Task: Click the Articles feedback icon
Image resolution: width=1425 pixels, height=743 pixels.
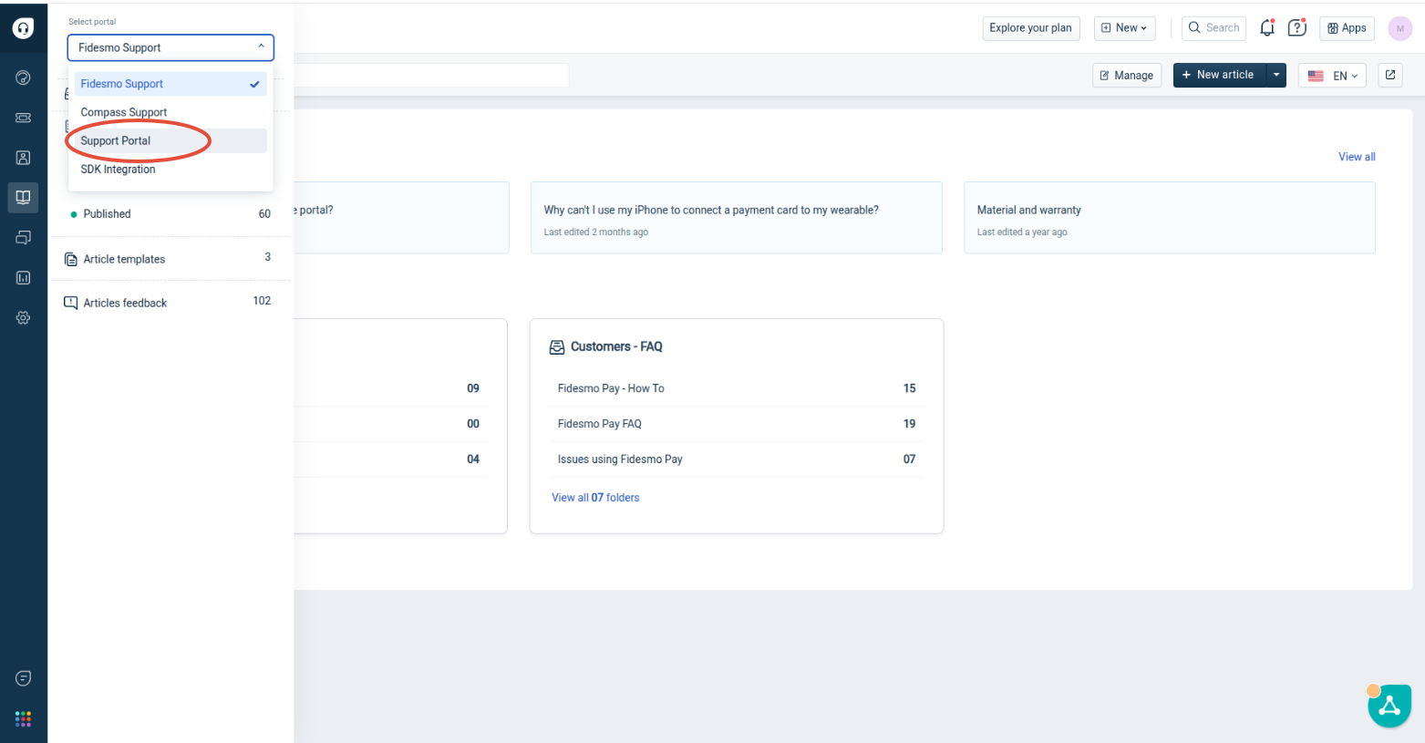Action: [x=71, y=303]
